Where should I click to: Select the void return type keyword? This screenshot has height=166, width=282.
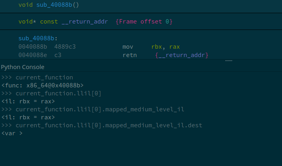click(26, 5)
